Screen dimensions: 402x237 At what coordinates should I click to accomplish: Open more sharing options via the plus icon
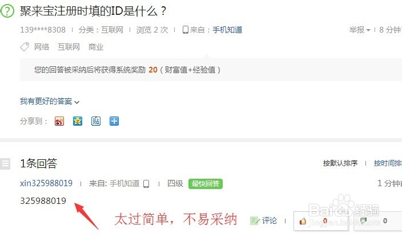(114, 121)
